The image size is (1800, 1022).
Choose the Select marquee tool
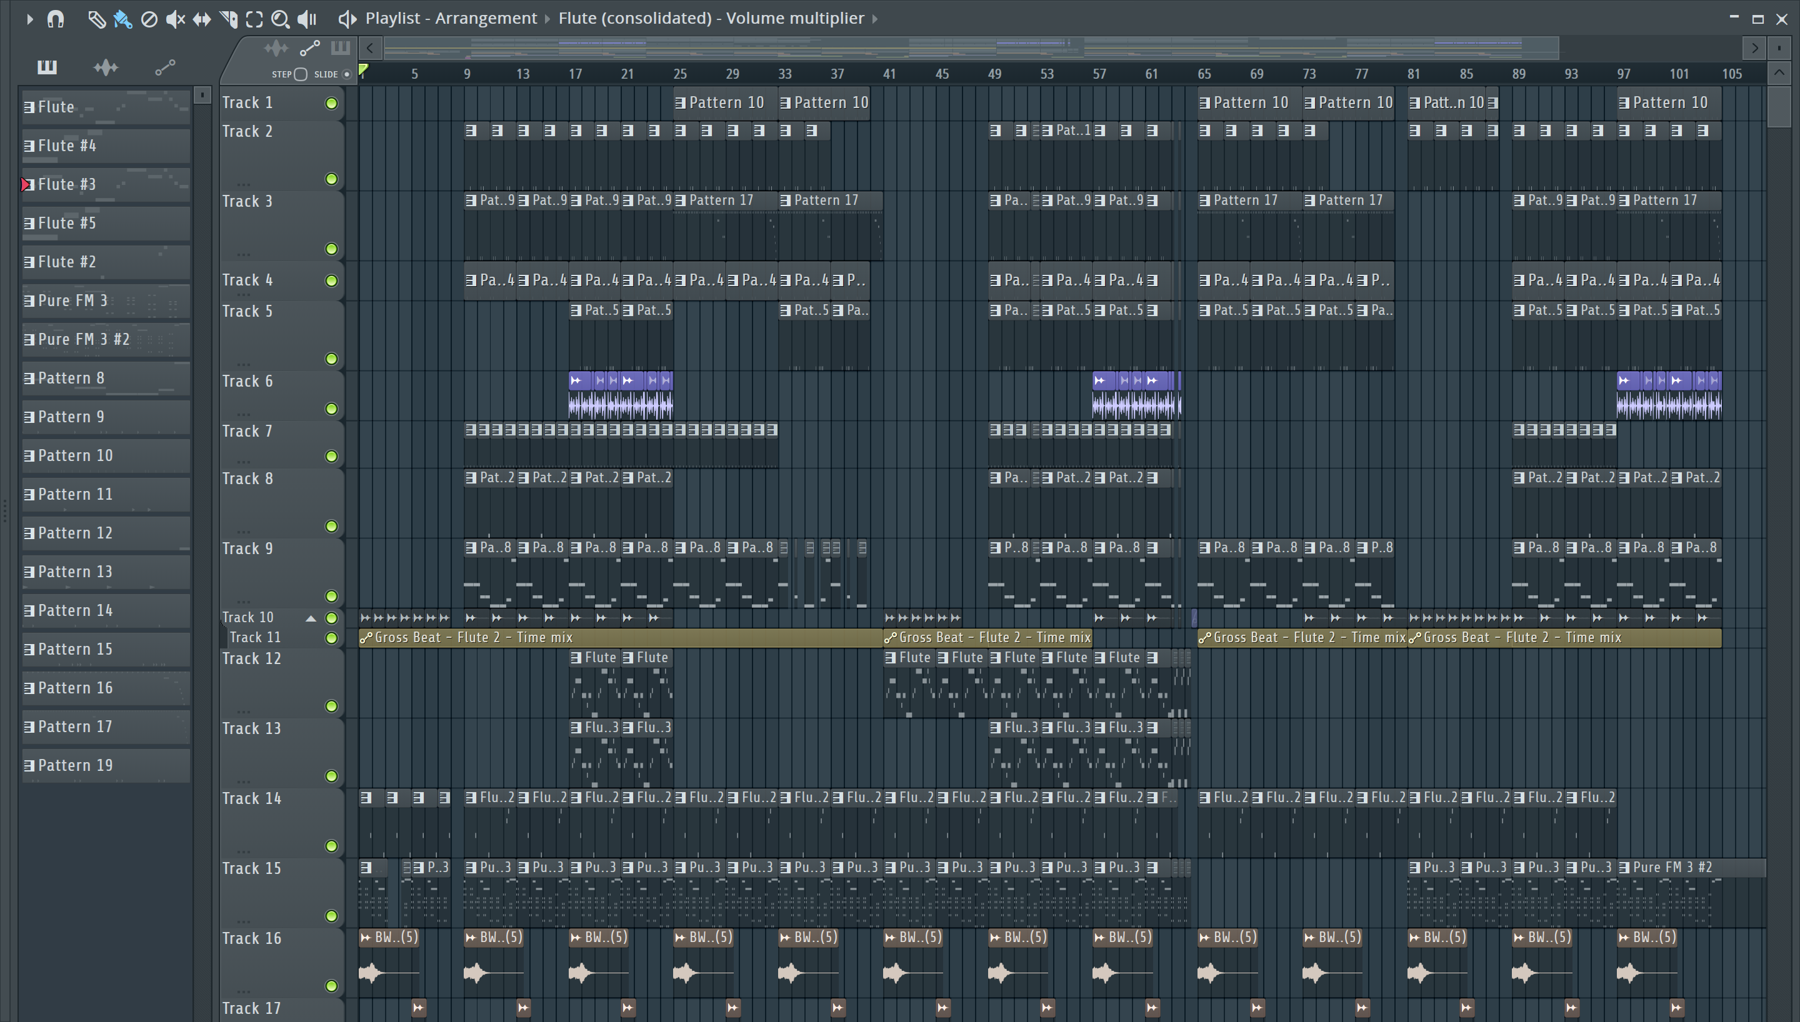click(x=254, y=19)
